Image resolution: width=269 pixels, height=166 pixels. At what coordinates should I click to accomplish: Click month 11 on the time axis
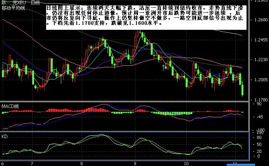click(x=235, y=163)
